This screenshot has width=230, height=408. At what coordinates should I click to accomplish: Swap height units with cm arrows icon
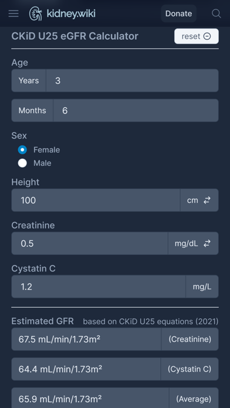(x=207, y=200)
